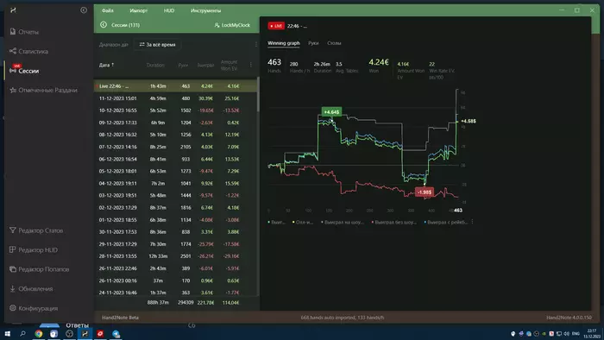
Task: Sort sessions by the Руки column header
Action: (183, 65)
